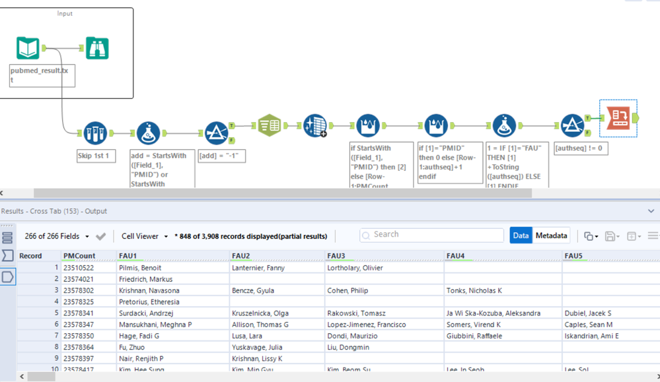Screen dimensions: 660x382
Task: Click the copy results icon
Action: pos(589,237)
